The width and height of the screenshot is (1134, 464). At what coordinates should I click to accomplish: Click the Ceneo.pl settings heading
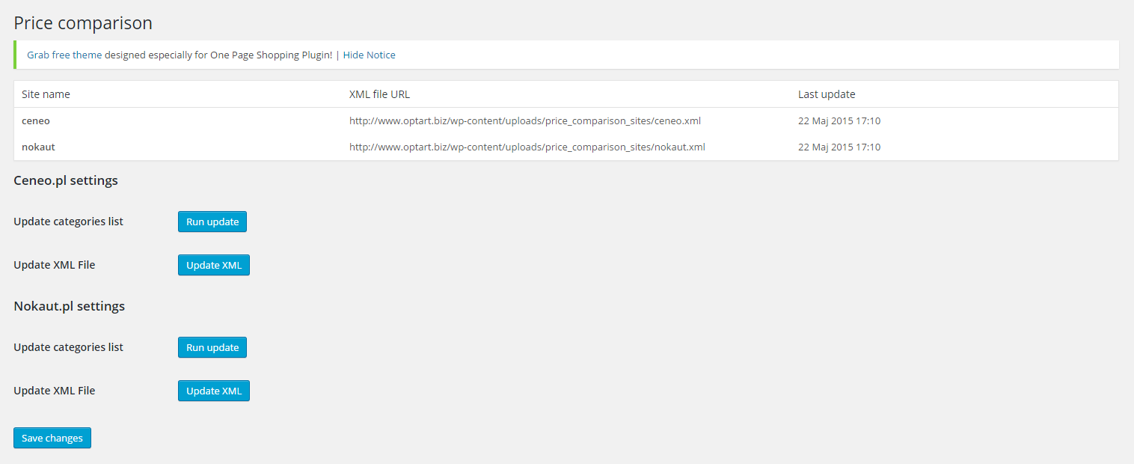tap(66, 180)
